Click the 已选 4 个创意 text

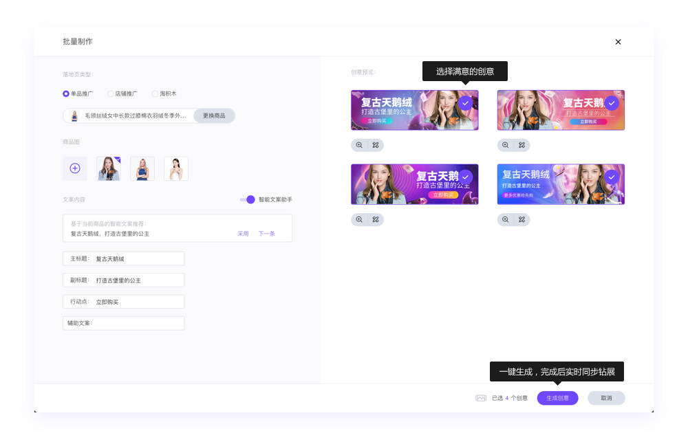(x=509, y=398)
